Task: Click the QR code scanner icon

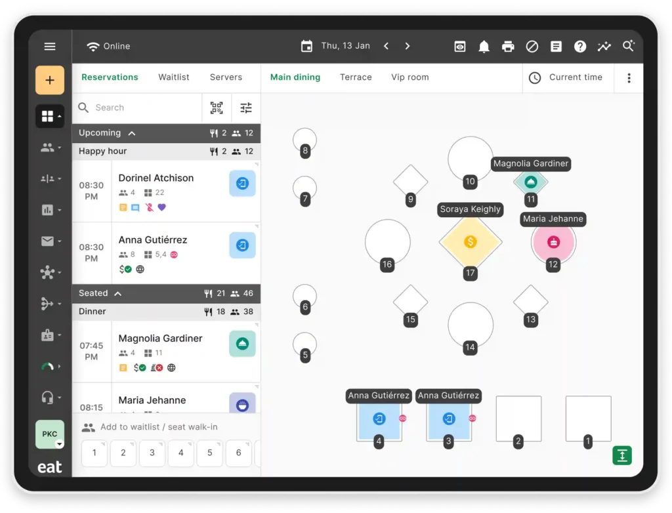Action: (217, 108)
